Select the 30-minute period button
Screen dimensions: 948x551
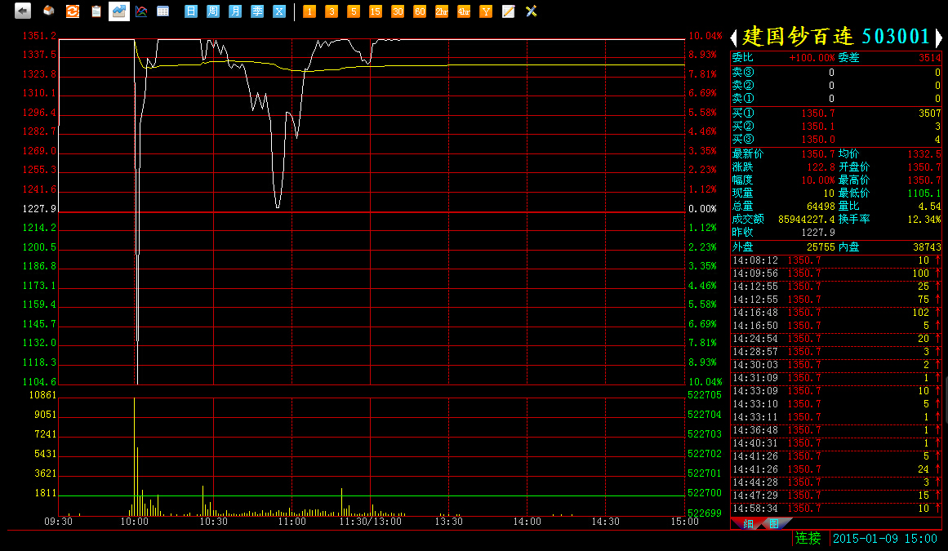[x=397, y=11]
